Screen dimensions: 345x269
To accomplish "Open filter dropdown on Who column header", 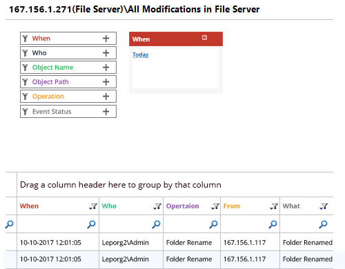I will (x=157, y=206).
